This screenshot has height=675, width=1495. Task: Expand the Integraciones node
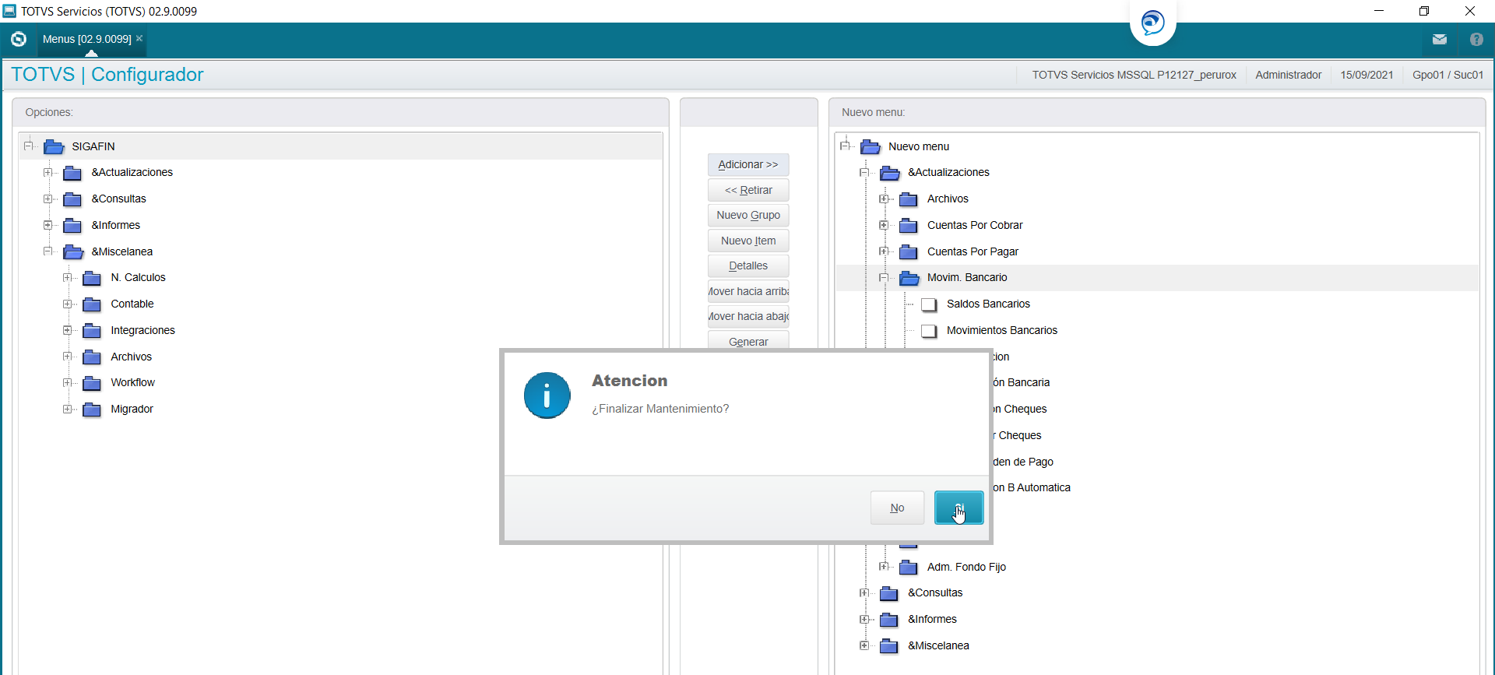(68, 330)
